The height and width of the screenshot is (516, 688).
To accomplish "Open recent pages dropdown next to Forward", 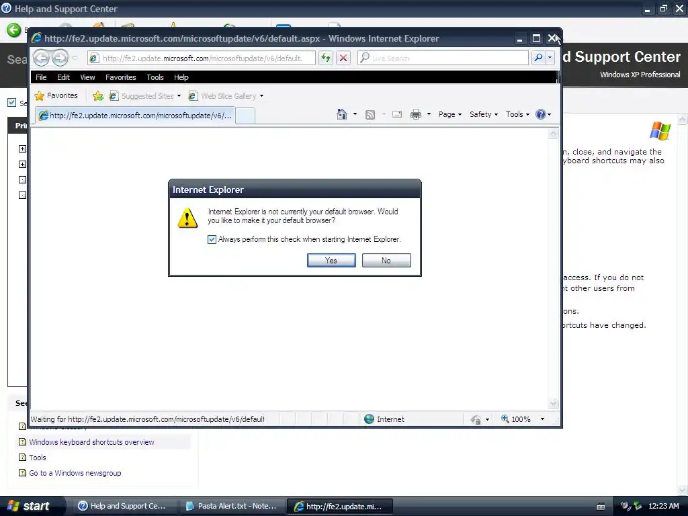I will 75,58.
